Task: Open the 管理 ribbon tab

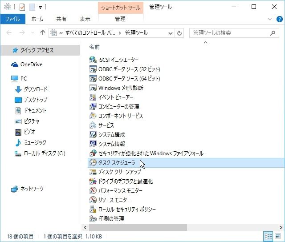Action: [120, 19]
